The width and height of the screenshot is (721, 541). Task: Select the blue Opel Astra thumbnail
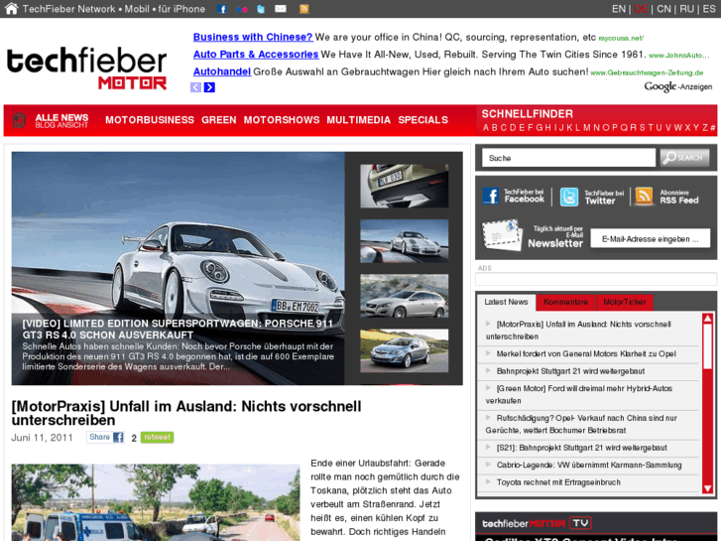[405, 350]
